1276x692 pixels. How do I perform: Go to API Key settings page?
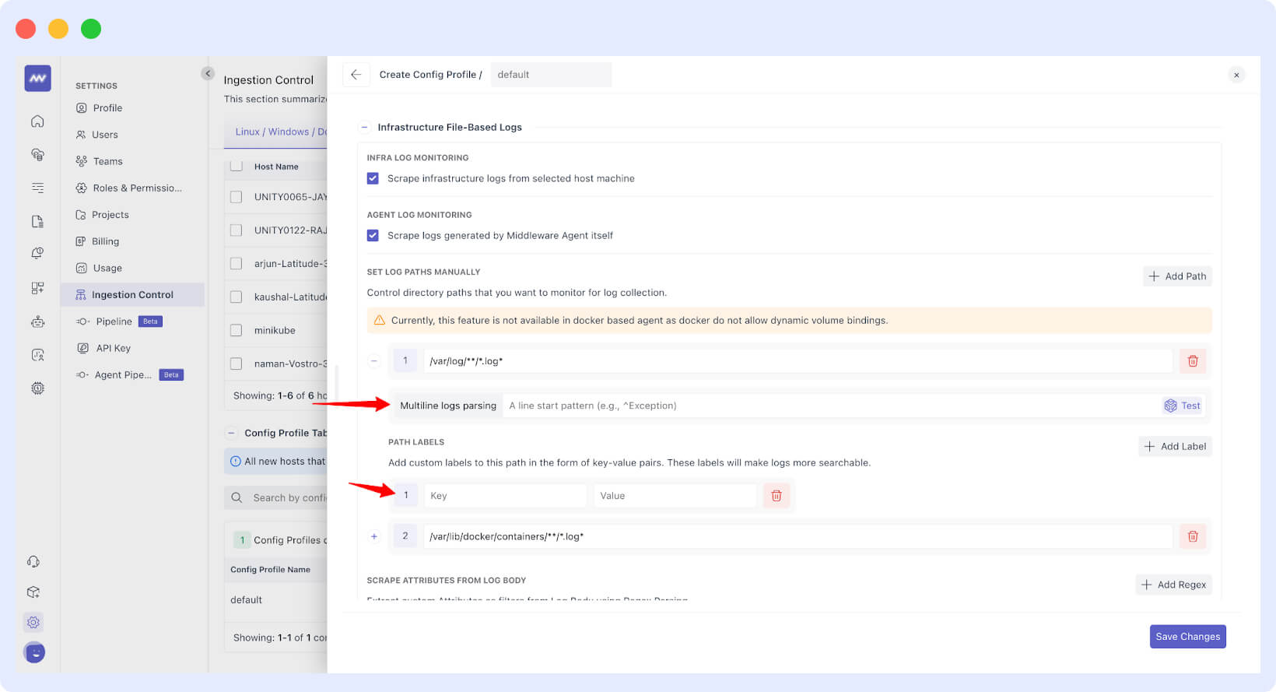click(113, 348)
